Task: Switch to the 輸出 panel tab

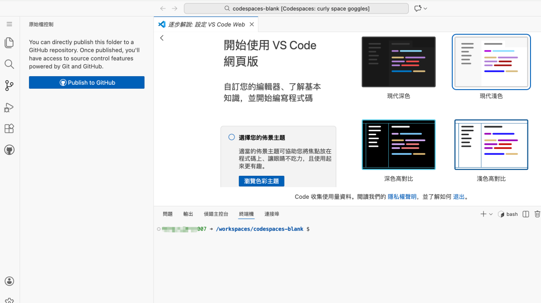Action: click(188, 214)
